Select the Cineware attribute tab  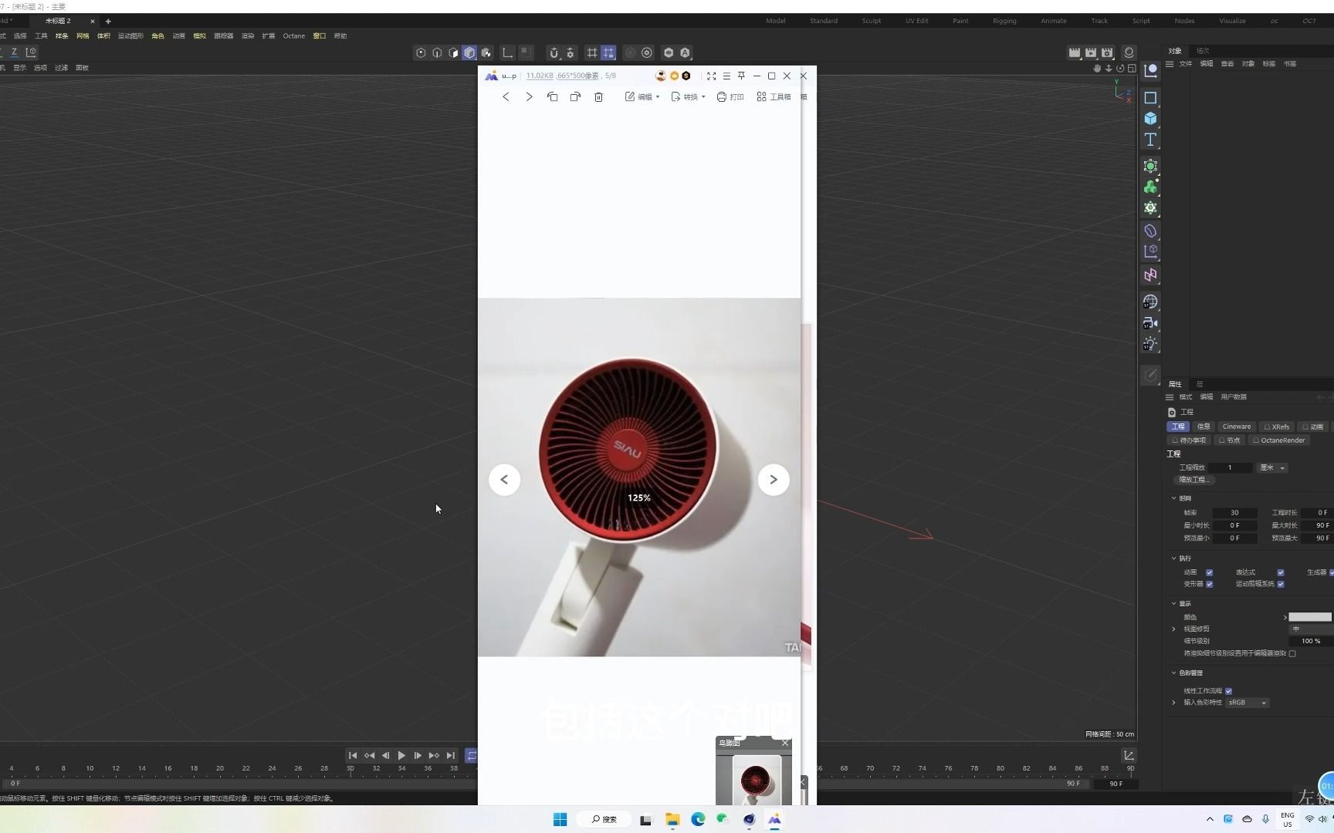point(1236,427)
